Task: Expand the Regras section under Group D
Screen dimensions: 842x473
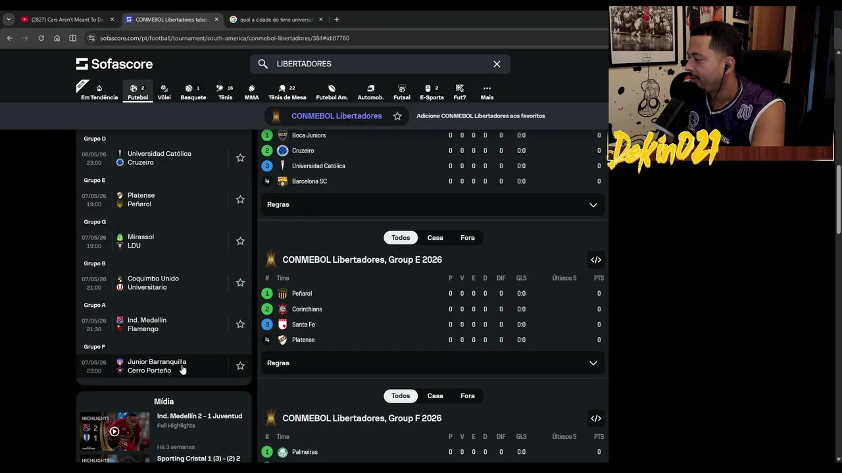Action: [432, 204]
